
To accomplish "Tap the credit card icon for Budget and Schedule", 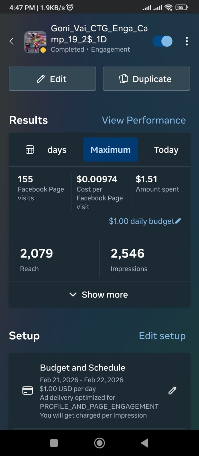I will [x=28, y=390].
